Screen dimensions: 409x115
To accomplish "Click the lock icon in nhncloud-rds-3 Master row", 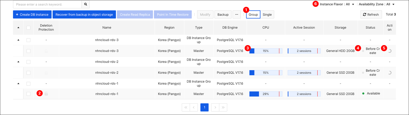I will (x=46, y=51).
